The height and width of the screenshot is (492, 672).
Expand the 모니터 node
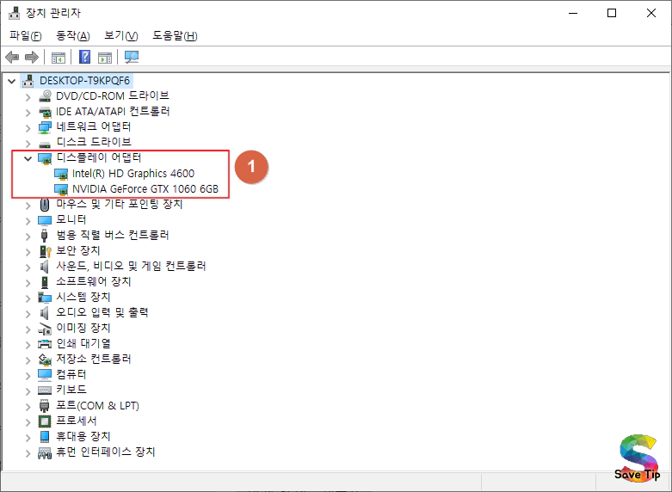[28, 221]
